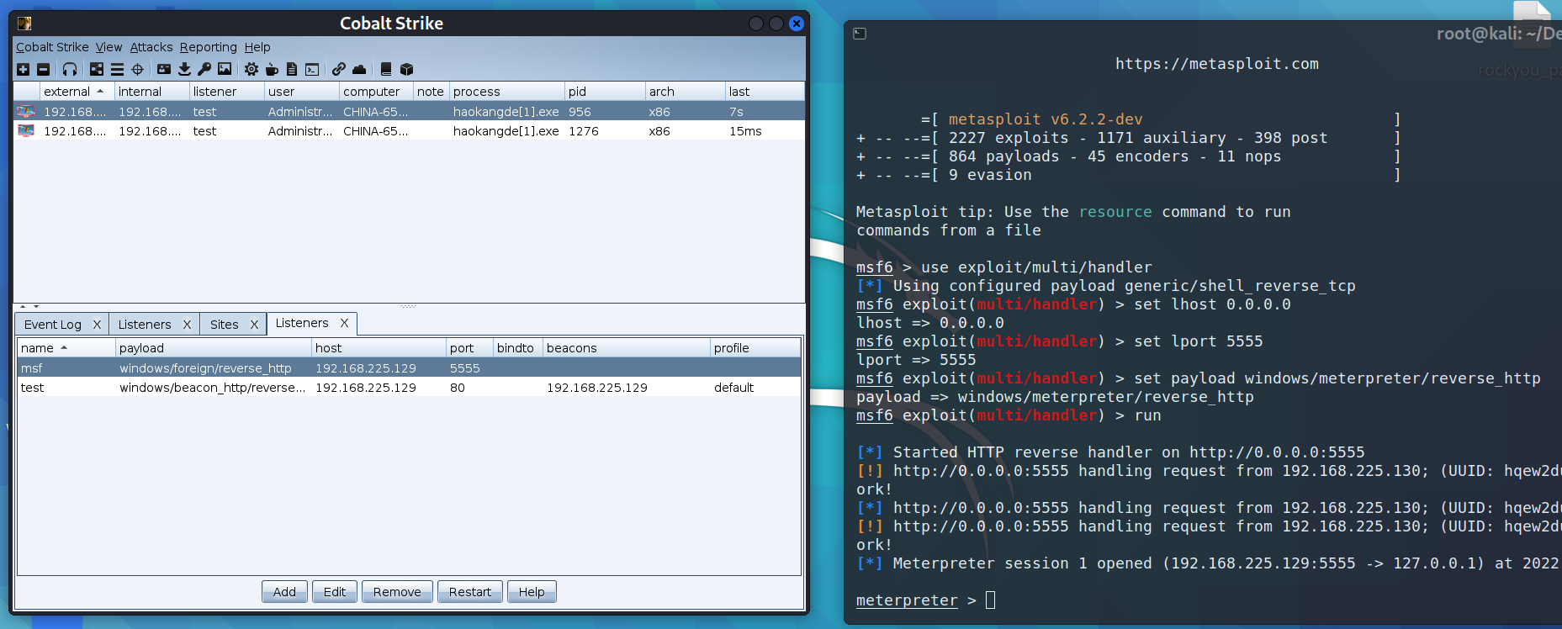Image resolution: width=1562 pixels, height=629 pixels.
Task: Open the View menu
Action: click(109, 47)
